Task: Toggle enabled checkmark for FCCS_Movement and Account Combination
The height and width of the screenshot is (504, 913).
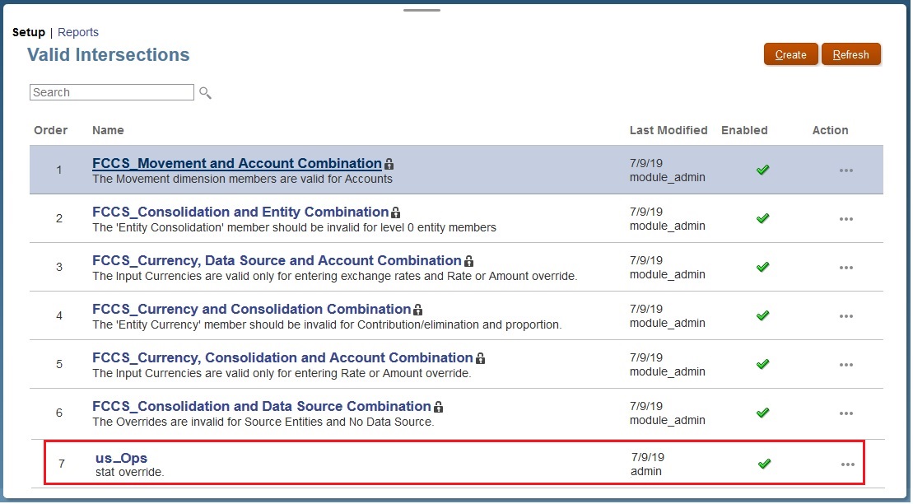Action: (762, 170)
